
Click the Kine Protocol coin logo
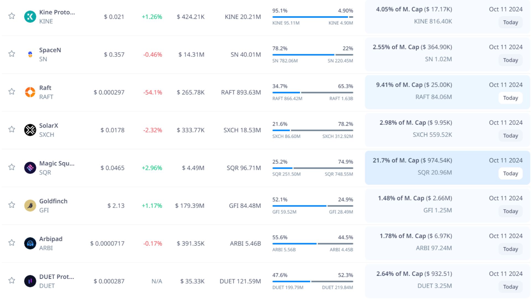click(30, 17)
